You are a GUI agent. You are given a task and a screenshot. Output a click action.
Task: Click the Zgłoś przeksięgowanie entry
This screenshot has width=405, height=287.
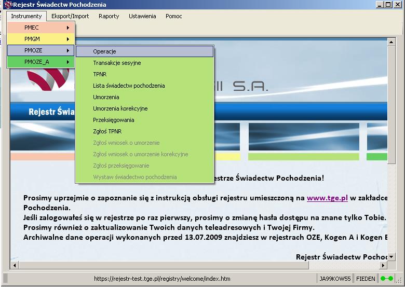[x=145, y=166]
